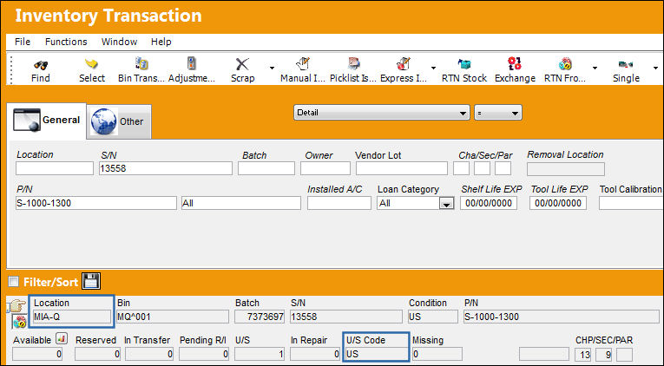This screenshot has width=664, height=366.
Task: Click the Shelf Life EXP date field
Action: coord(489,203)
